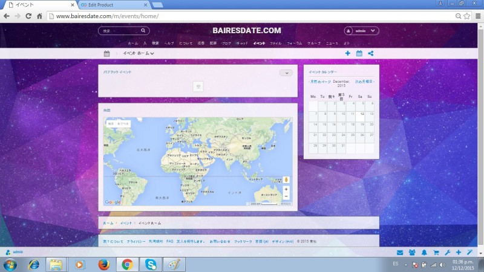The width and height of the screenshot is (484, 272).
Task: Open the ヘルプ navigation menu item
Action: click(x=169, y=44)
